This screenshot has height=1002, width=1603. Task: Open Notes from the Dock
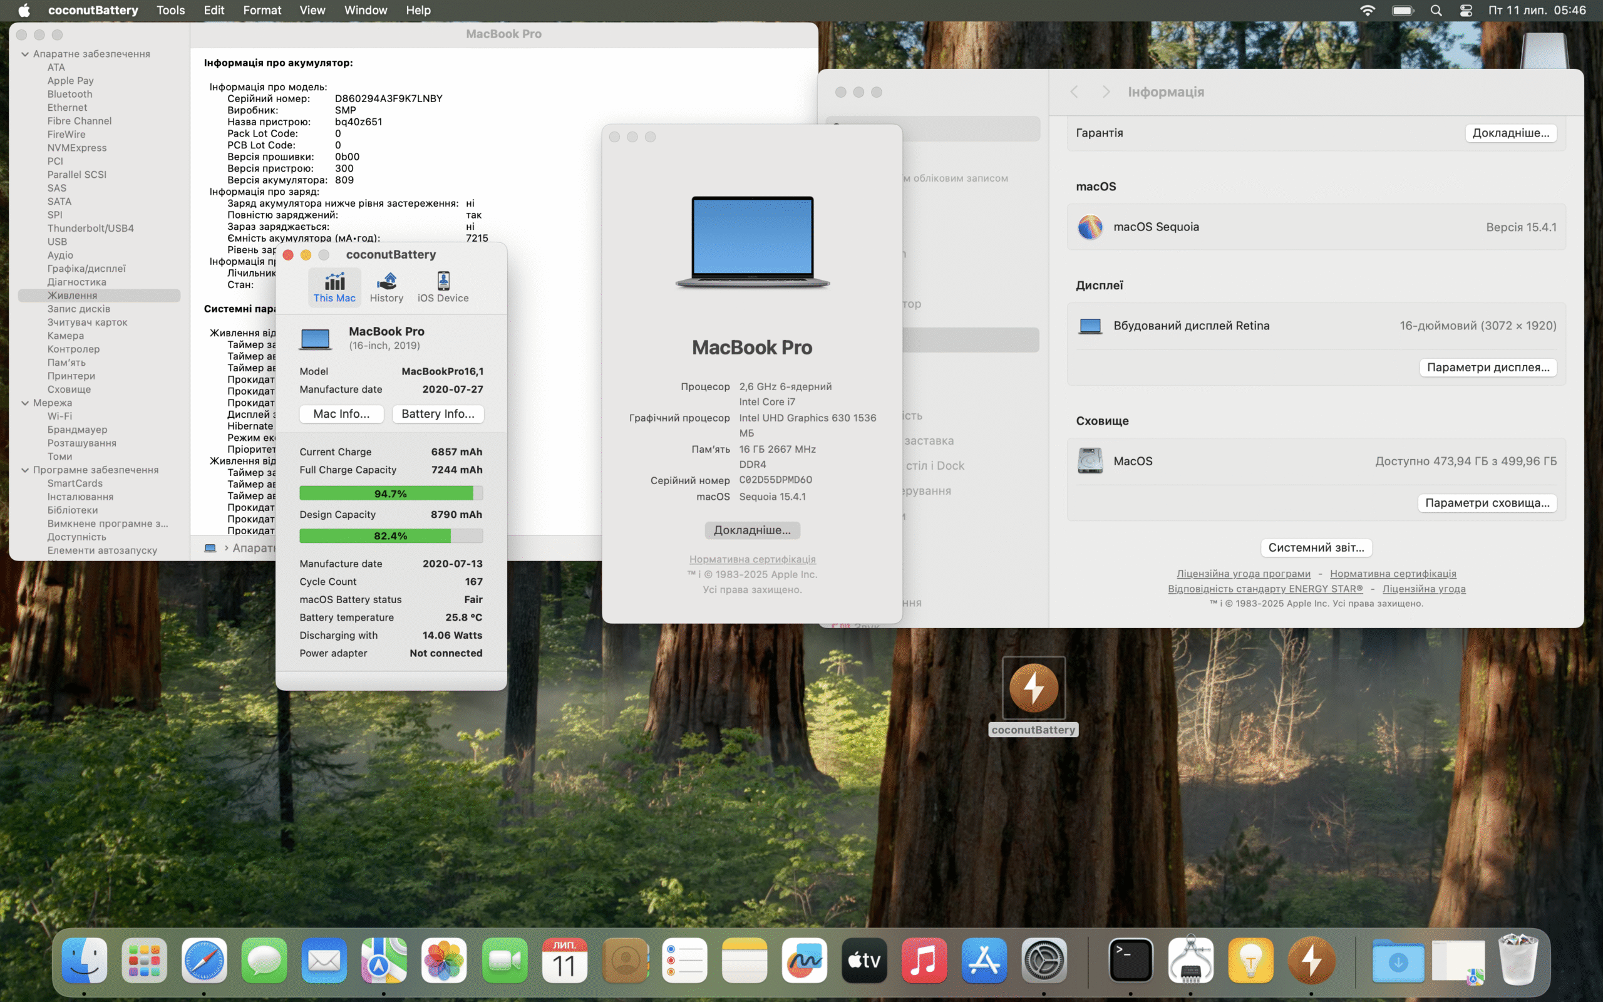745,960
